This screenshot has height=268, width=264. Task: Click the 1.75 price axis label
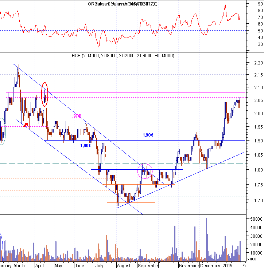pos(259,185)
